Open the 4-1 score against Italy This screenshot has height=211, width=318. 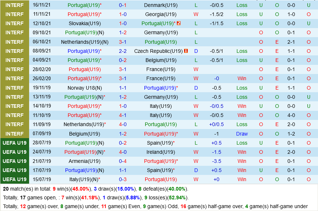[x=123, y=116]
